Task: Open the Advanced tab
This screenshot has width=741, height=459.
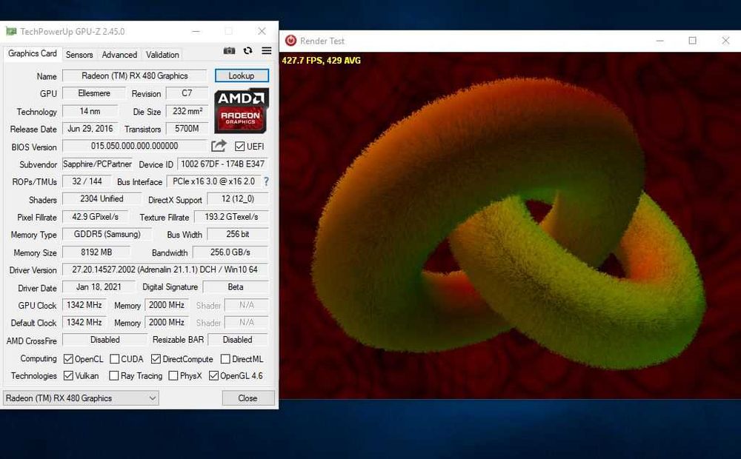Action: click(x=119, y=55)
